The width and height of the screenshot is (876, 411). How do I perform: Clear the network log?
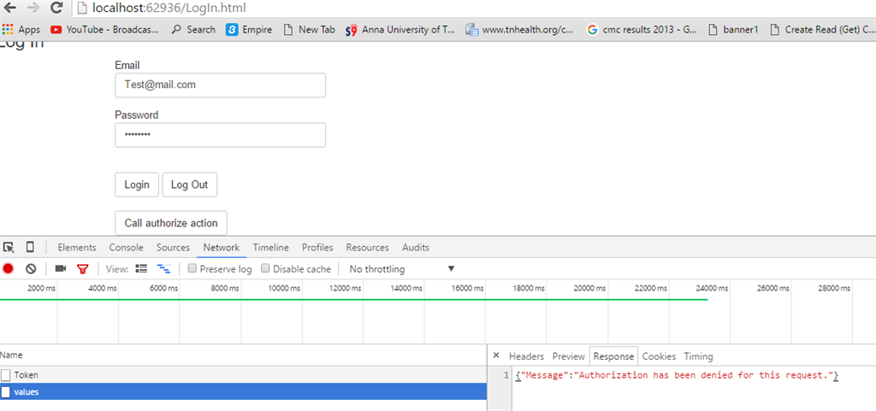pos(31,269)
